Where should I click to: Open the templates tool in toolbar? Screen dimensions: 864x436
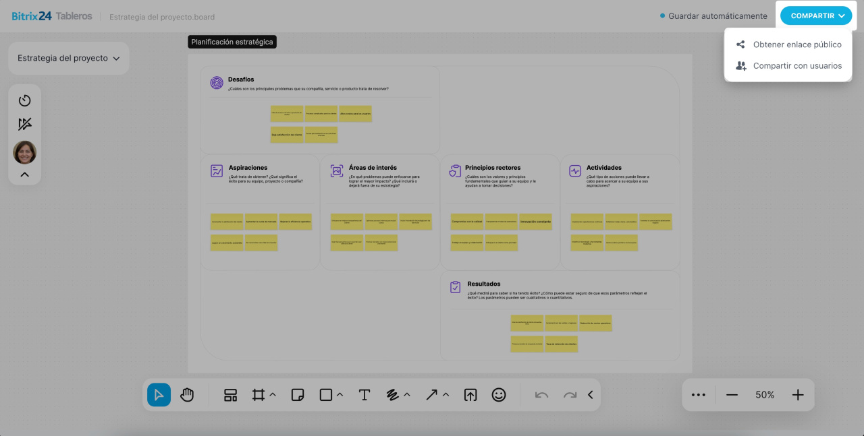[230, 395]
